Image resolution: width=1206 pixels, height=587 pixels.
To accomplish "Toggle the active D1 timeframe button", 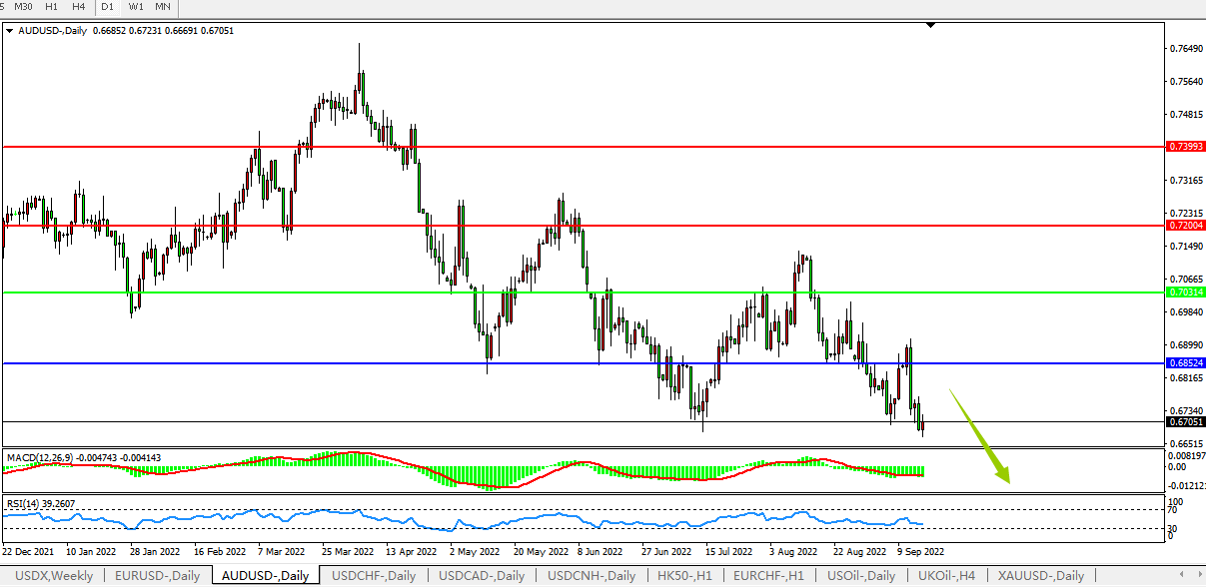I will [107, 7].
